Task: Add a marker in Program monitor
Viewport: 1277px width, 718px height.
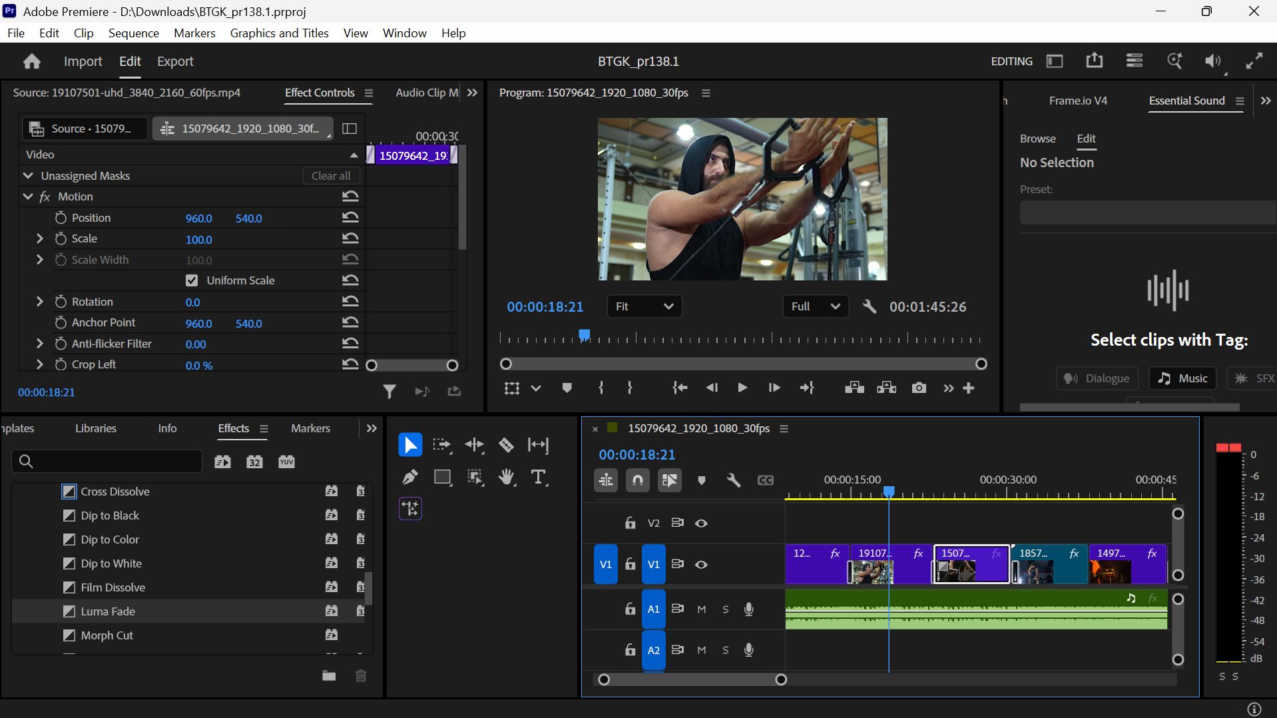Action: tap(567, 388)
